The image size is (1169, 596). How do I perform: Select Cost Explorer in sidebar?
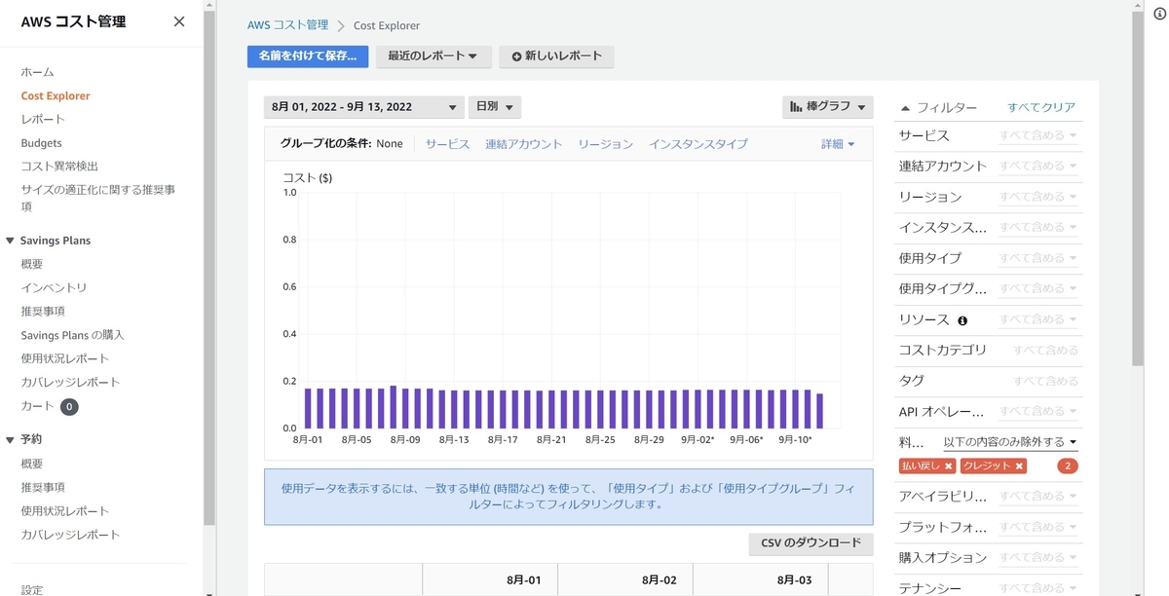click(56, 95)
